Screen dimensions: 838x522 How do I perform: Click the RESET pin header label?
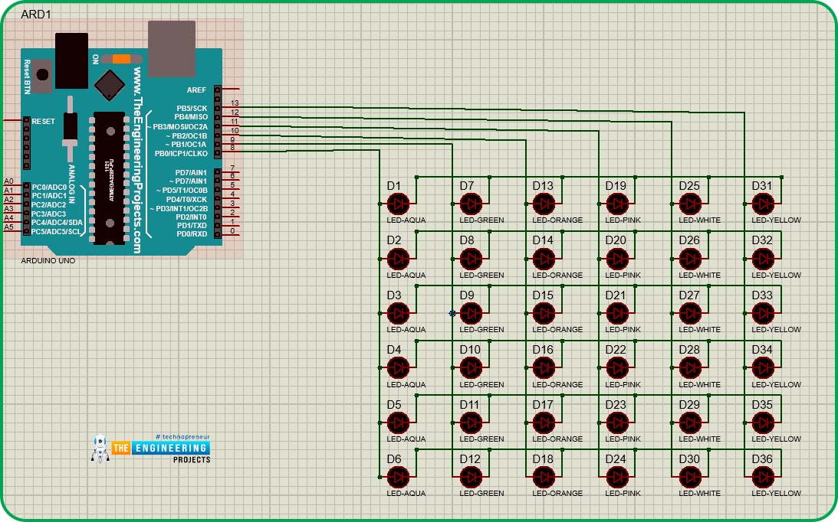(x=43, y=121)
